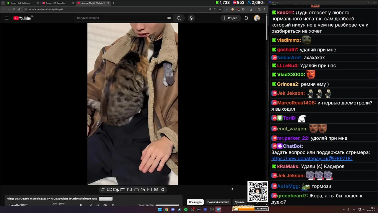This screenshot has width=378, height=213.
Task: Click username greenbeard7 in chat
Action: coord(292,196)
